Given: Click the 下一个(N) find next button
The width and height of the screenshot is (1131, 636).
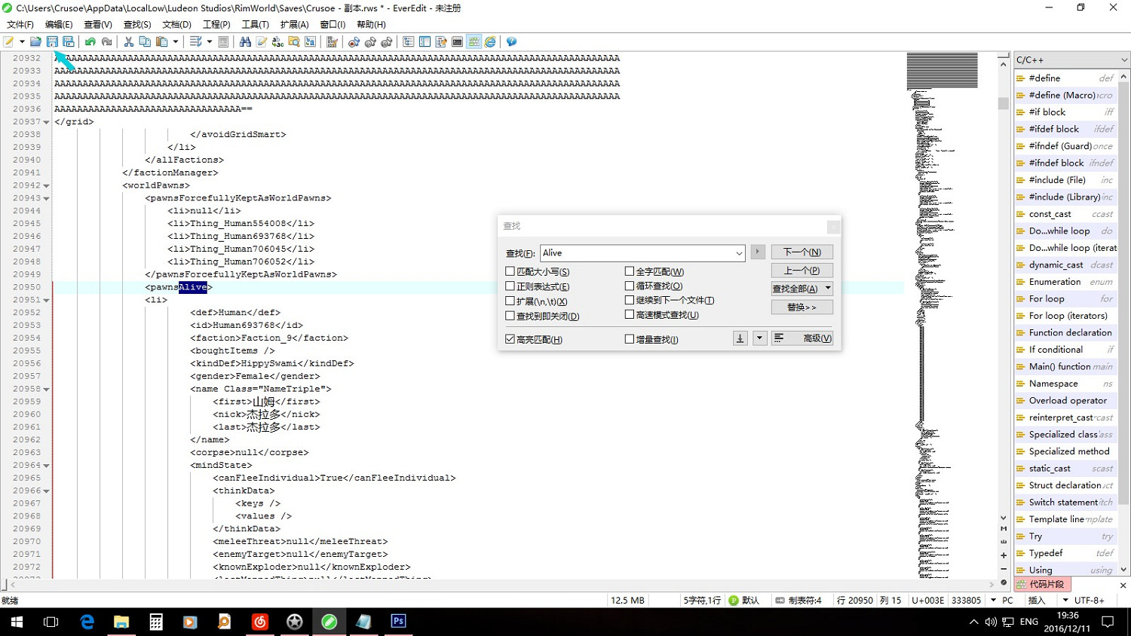Looking at the screenshot, I should (x=802, y=252).
